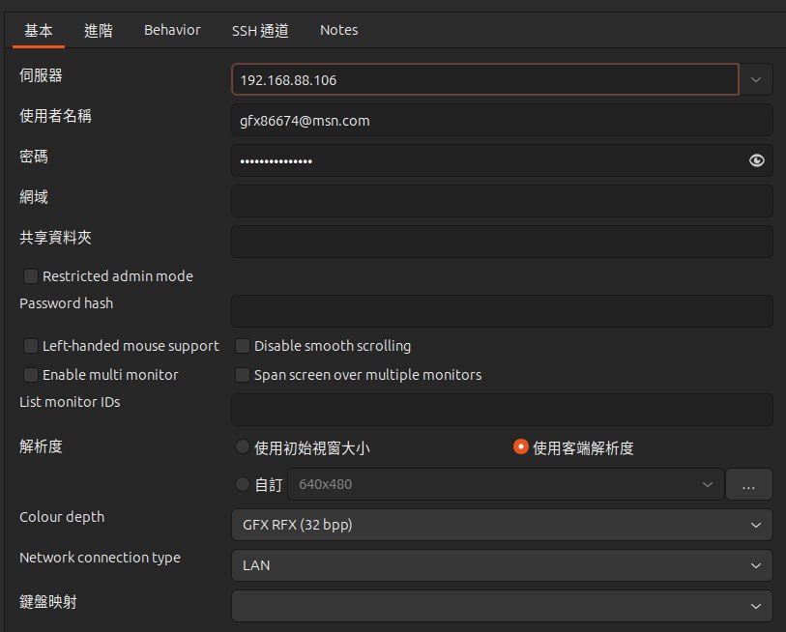Go to the SSH 通道 tab

click(260, 30)
